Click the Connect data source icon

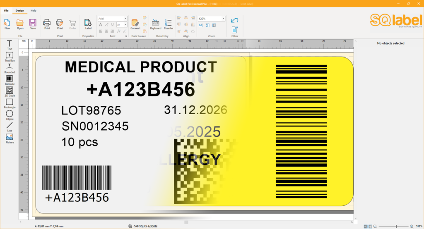(x=135, y=23)
